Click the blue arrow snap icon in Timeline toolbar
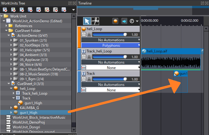209x135 pixels. [124, 21]
